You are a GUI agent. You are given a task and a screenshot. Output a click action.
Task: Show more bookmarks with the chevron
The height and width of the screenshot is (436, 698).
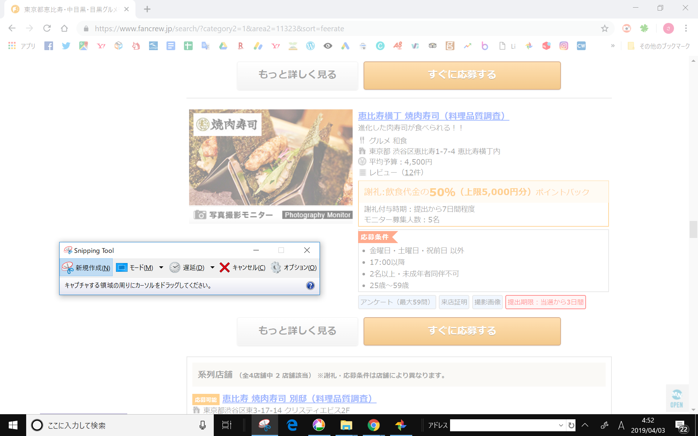point(613,46)
